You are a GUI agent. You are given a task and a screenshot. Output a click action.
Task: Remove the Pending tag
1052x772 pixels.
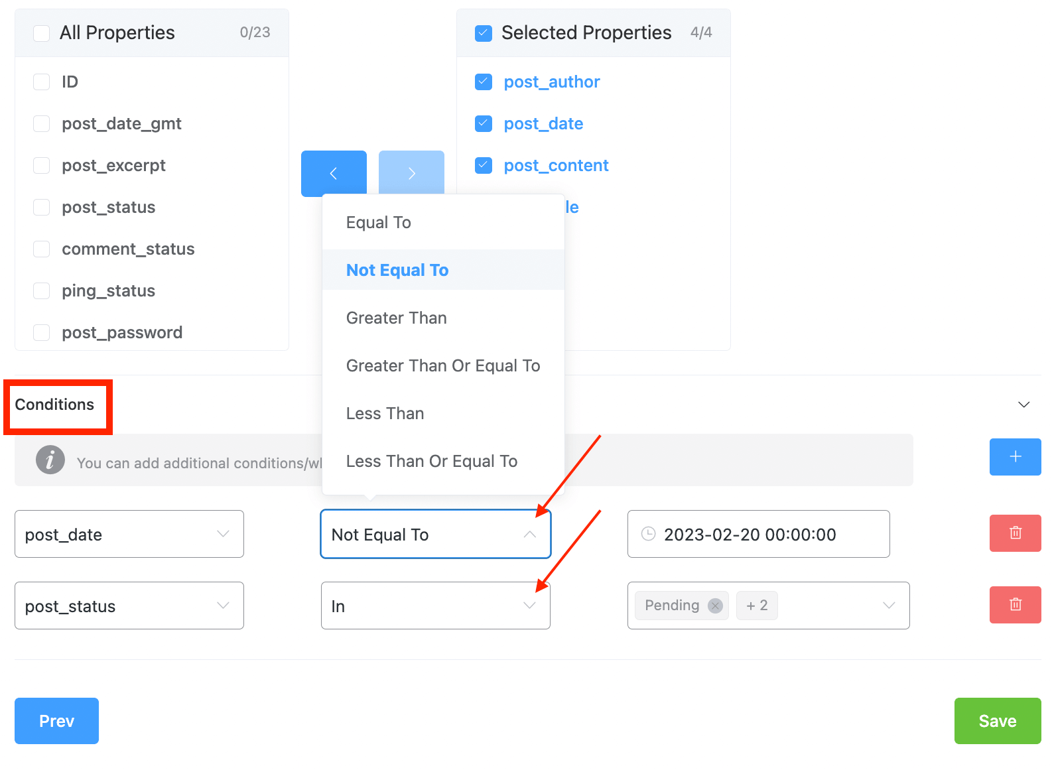point(715,606)
